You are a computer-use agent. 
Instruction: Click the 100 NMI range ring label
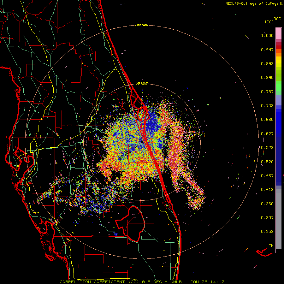(x=142, y=25)
